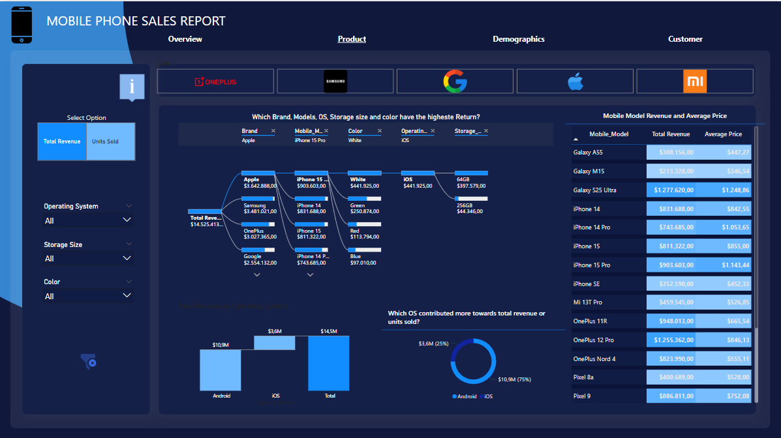This screenshot has height=438, width=781.
Task: Switch to the Demographics page
Action: click(519, 39)
